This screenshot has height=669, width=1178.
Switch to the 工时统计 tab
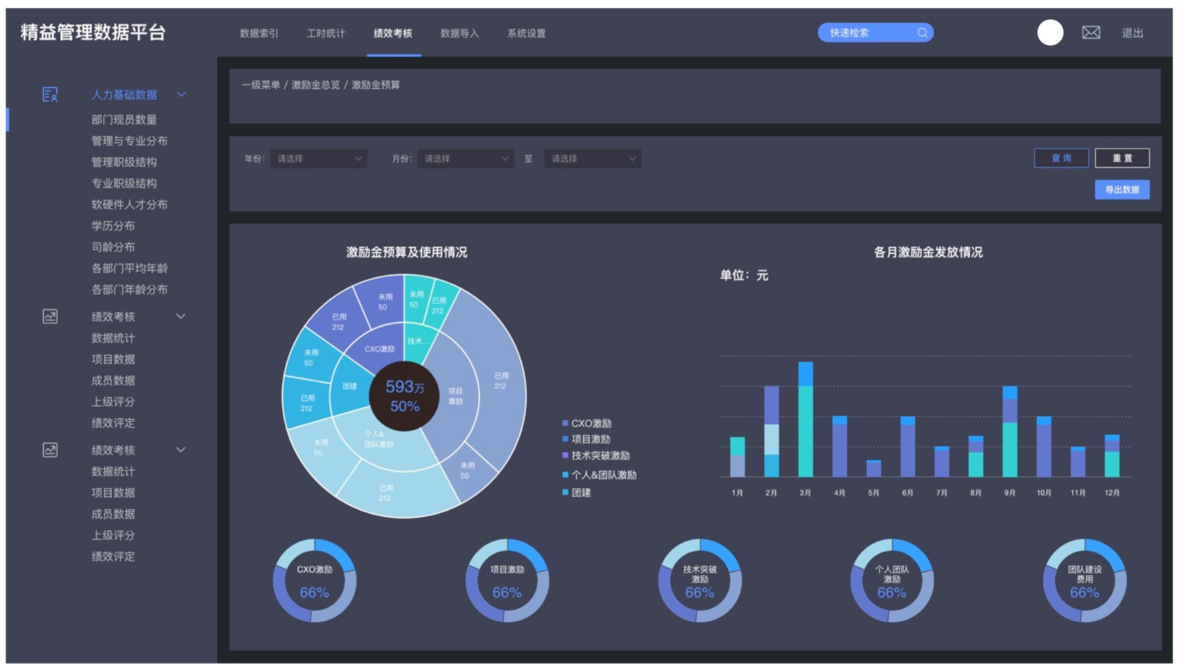[x=326, y=33]
